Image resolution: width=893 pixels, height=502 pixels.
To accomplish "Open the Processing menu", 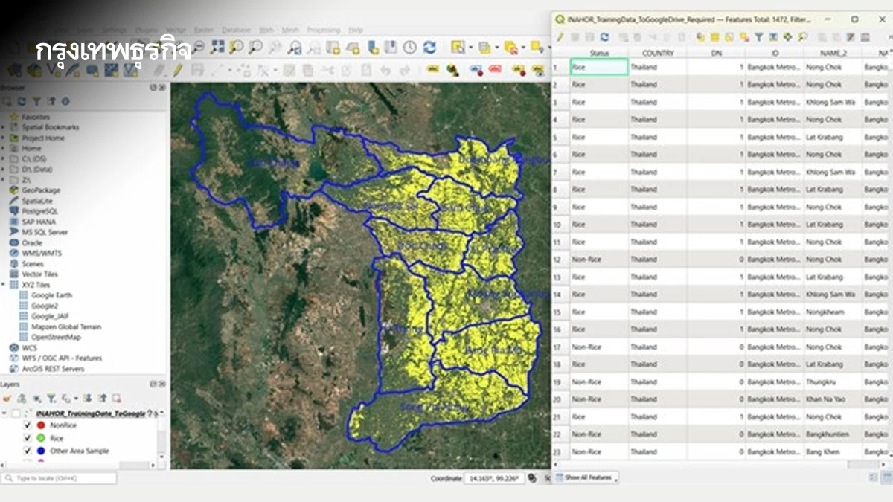I will [x=323, y=30].
